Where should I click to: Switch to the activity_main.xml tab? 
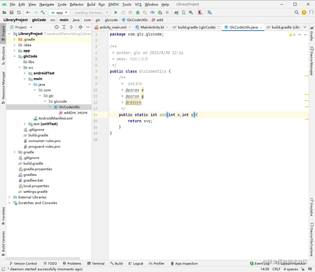113,27
